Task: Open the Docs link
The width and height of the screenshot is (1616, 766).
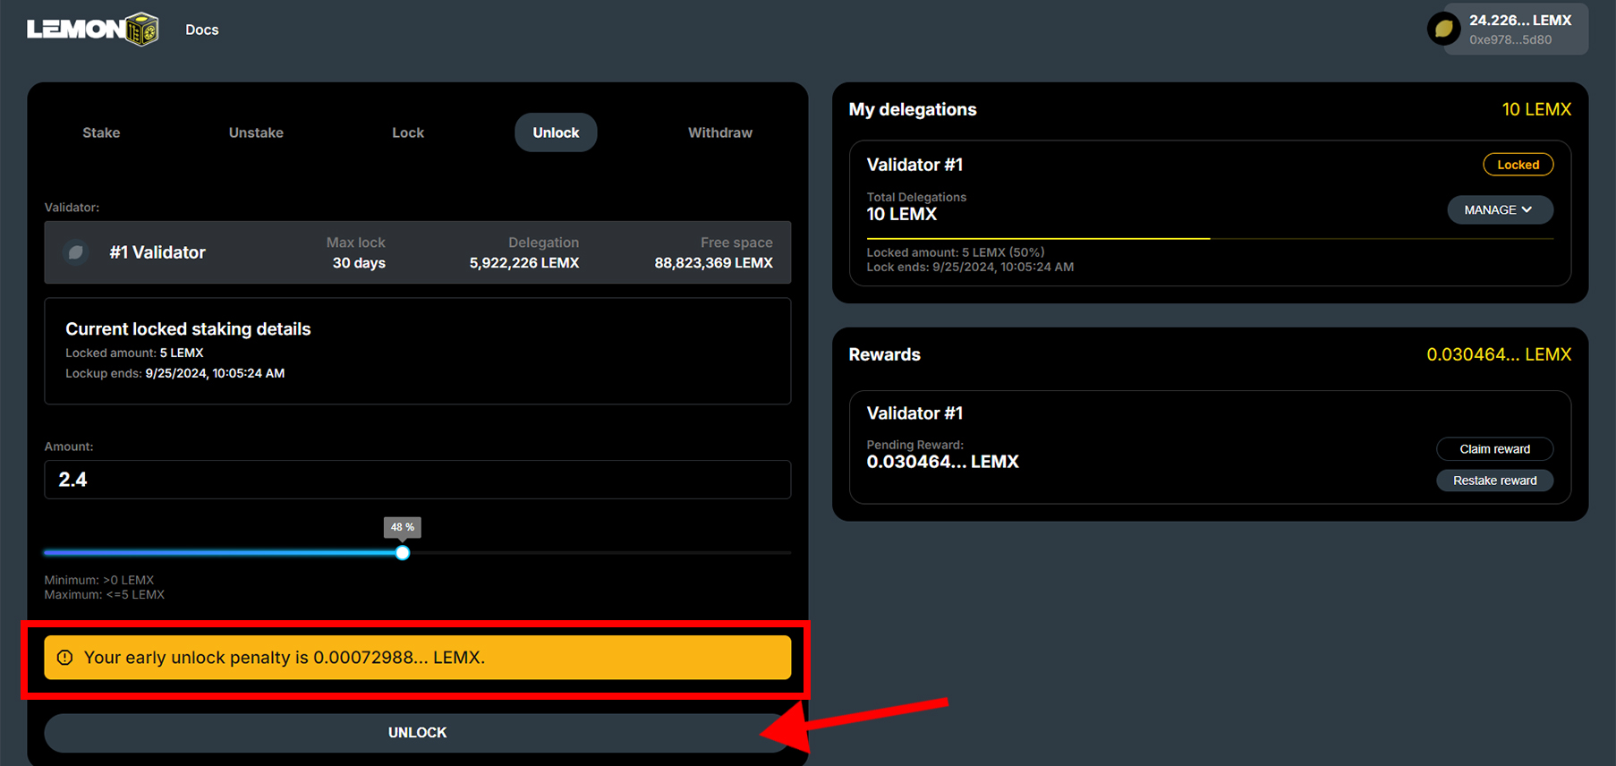Action: [x=201, y=30]
